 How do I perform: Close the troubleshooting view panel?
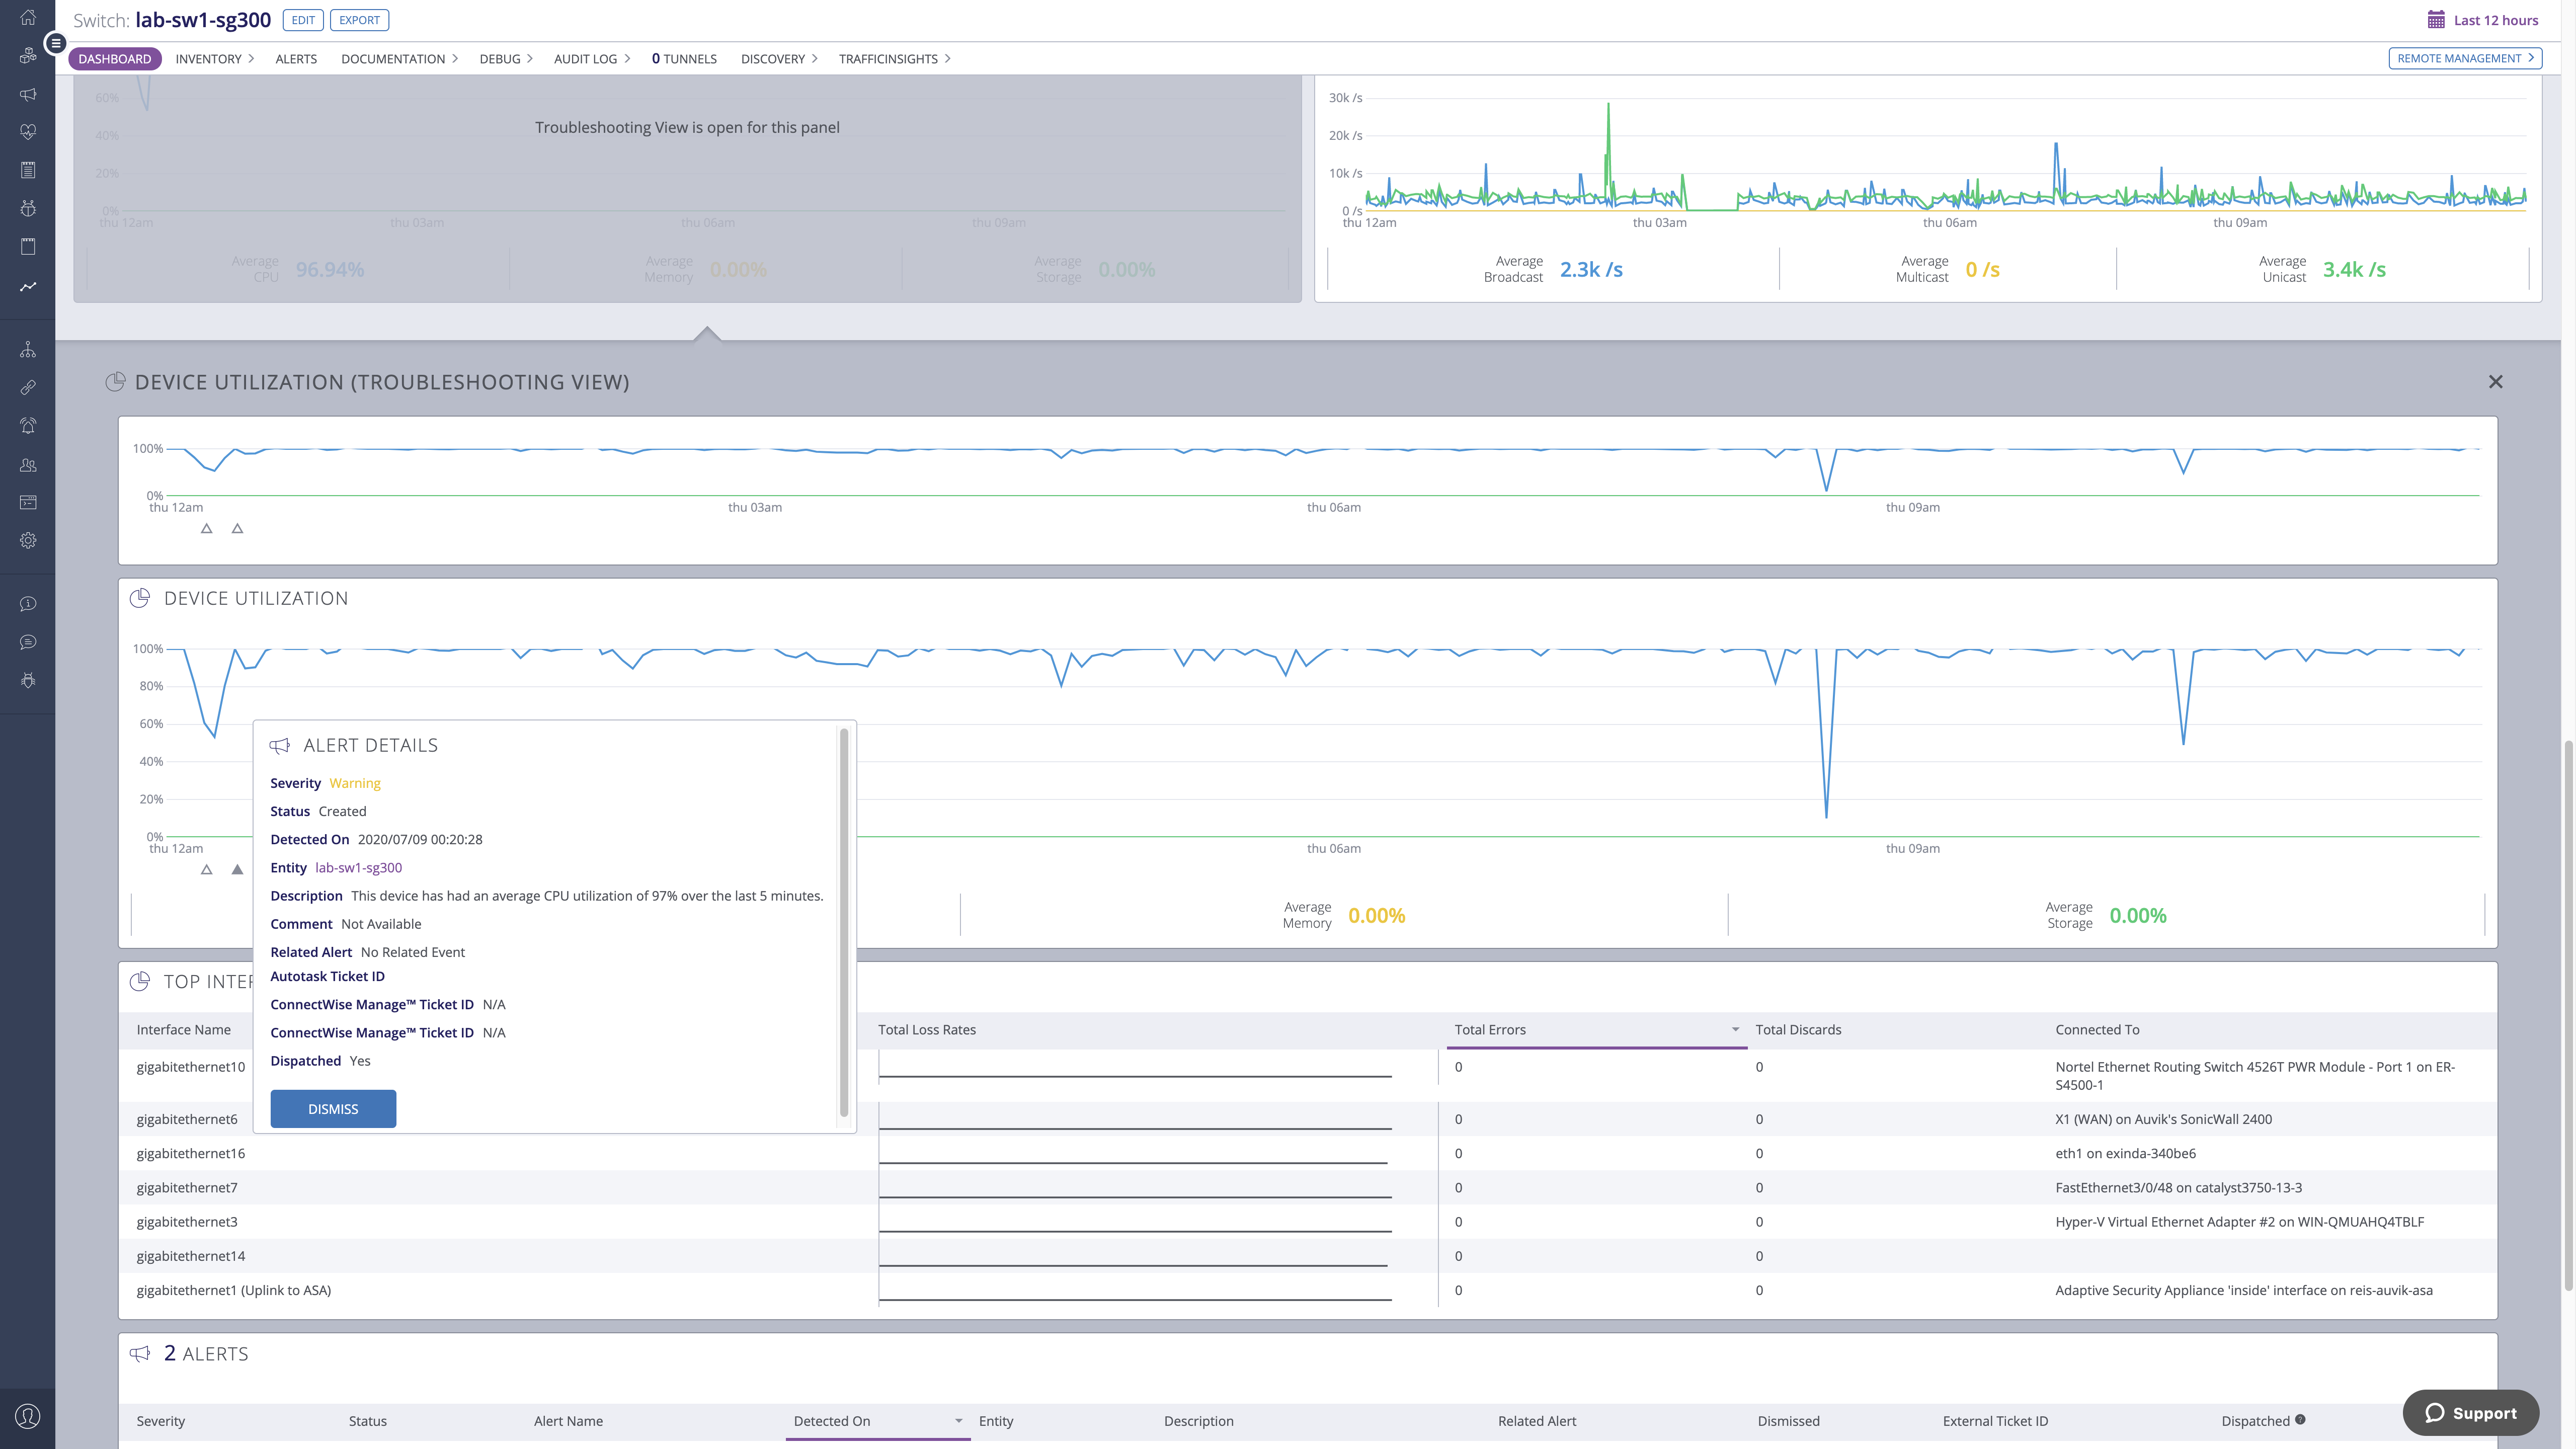pos(2495,382)
